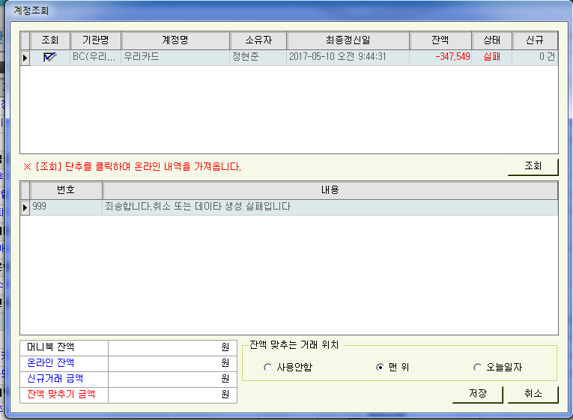Screen dimensions: 573x420
Task: Select the 맨 위 radio option
Action: tap(380, 368)
